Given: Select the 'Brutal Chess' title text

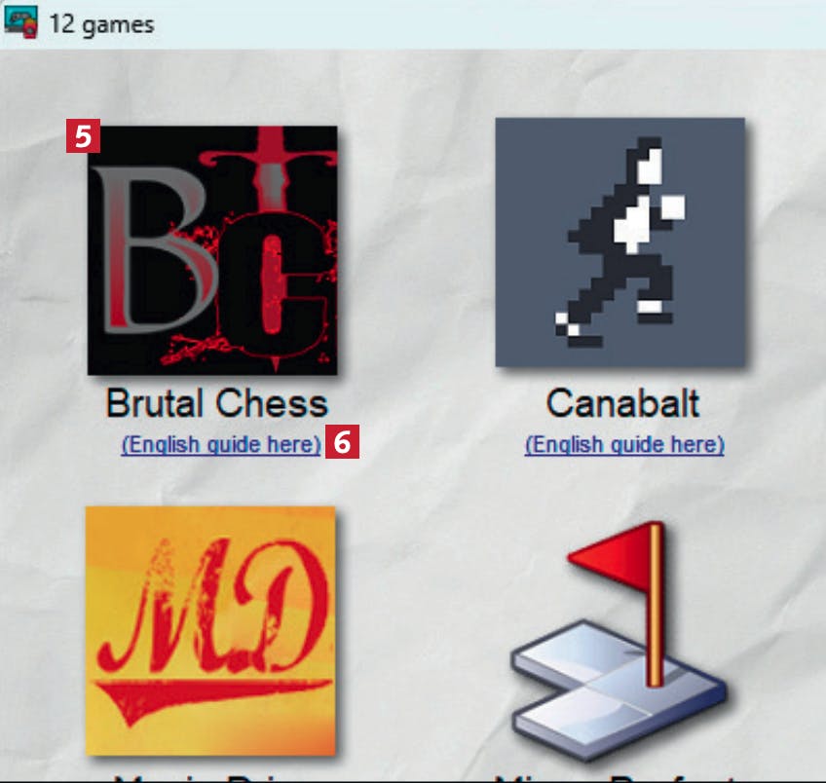Looking at the screenshot, I should point(217,403).
